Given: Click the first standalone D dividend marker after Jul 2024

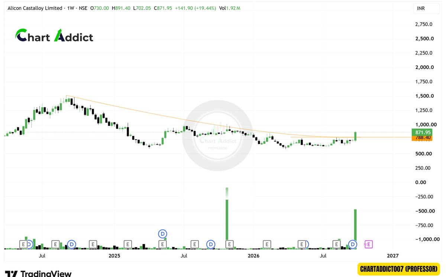Looking at the screenshot, I should tap(72, 244).
